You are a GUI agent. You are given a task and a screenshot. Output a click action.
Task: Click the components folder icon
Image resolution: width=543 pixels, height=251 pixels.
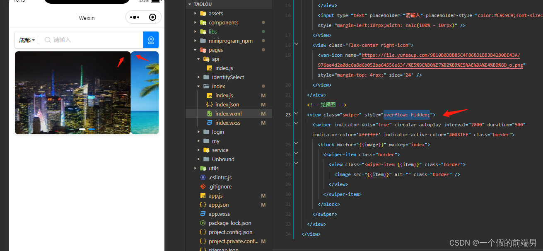(203, 22)
